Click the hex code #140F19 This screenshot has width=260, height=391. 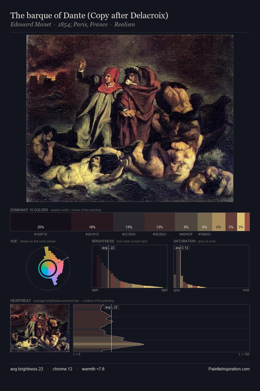pyautogui.click(x=41, y=234)
